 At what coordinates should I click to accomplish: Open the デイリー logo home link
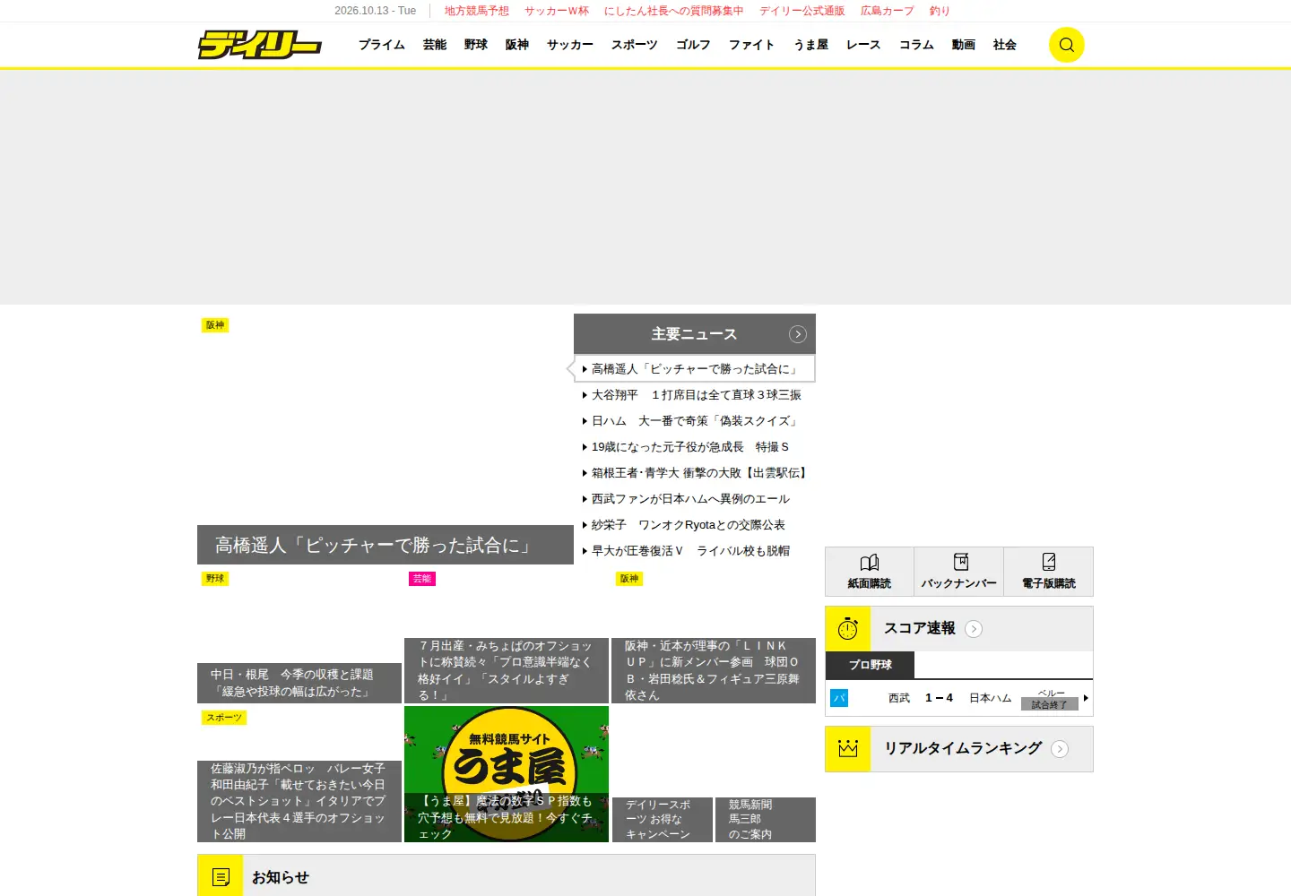(259, 45)
